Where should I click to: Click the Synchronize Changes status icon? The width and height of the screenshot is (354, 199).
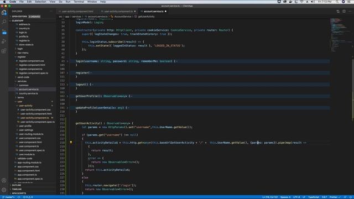point(19,197)
